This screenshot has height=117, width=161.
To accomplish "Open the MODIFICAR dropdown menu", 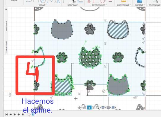I will pos(73,5).
